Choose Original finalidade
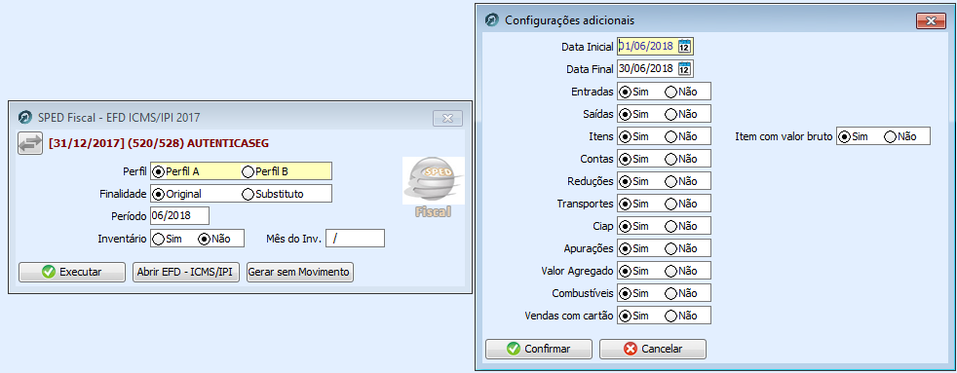Viewport: 957px width, 373px height. pos(177,194)
